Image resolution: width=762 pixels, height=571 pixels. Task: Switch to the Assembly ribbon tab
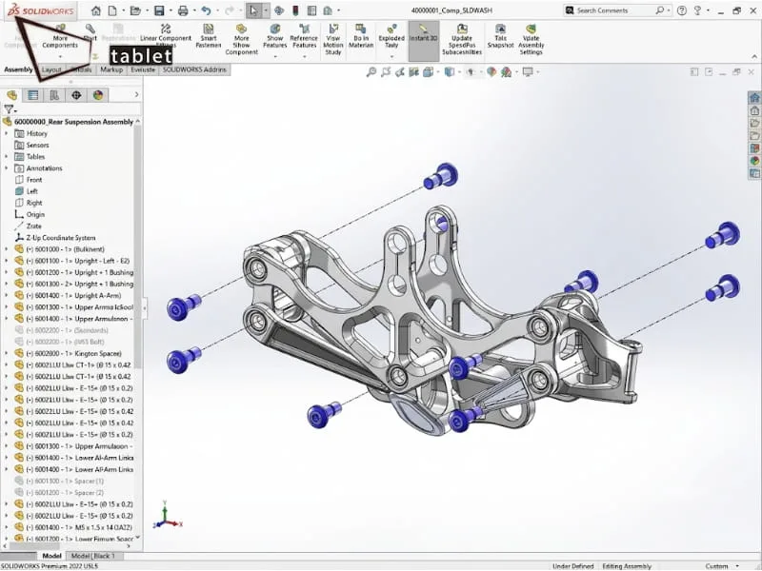tap(18, 69)
